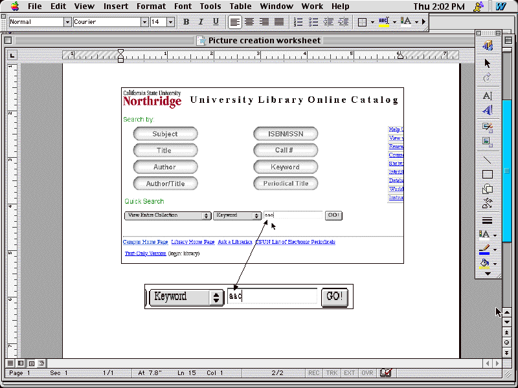Open the font size dropdown showing 14
518x388 pixels.
(170, 22)
